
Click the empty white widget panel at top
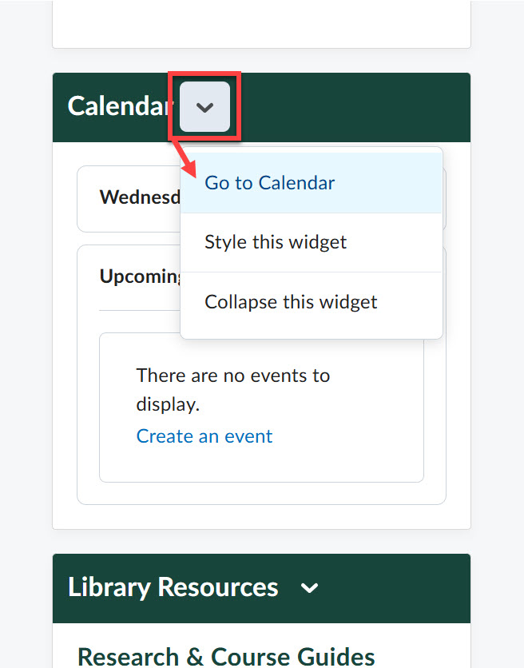(x=261, y=24)
